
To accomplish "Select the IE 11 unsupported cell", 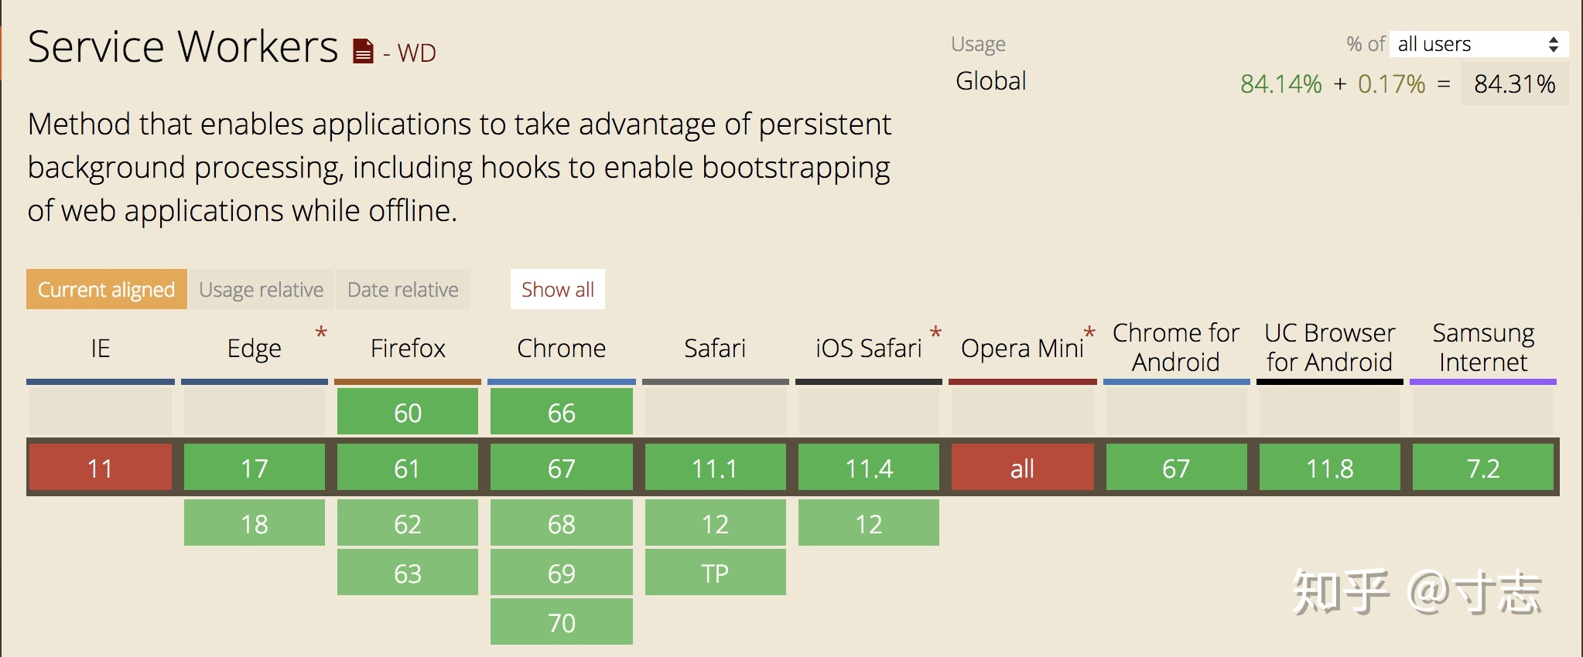I will (101, 468).
